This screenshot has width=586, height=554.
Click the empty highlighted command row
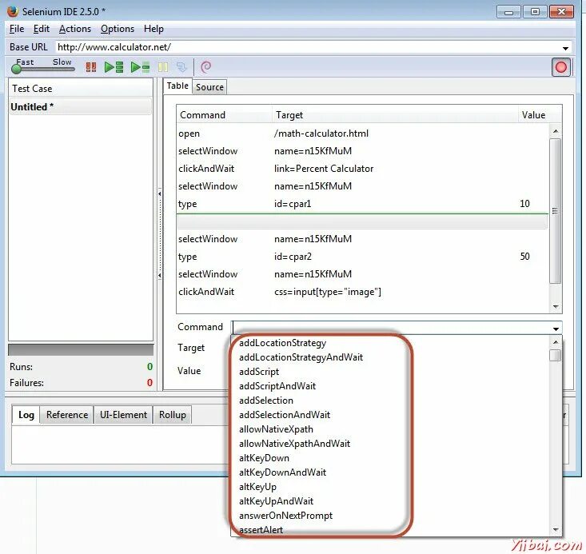pyautogui.click(x=362, y=222)
